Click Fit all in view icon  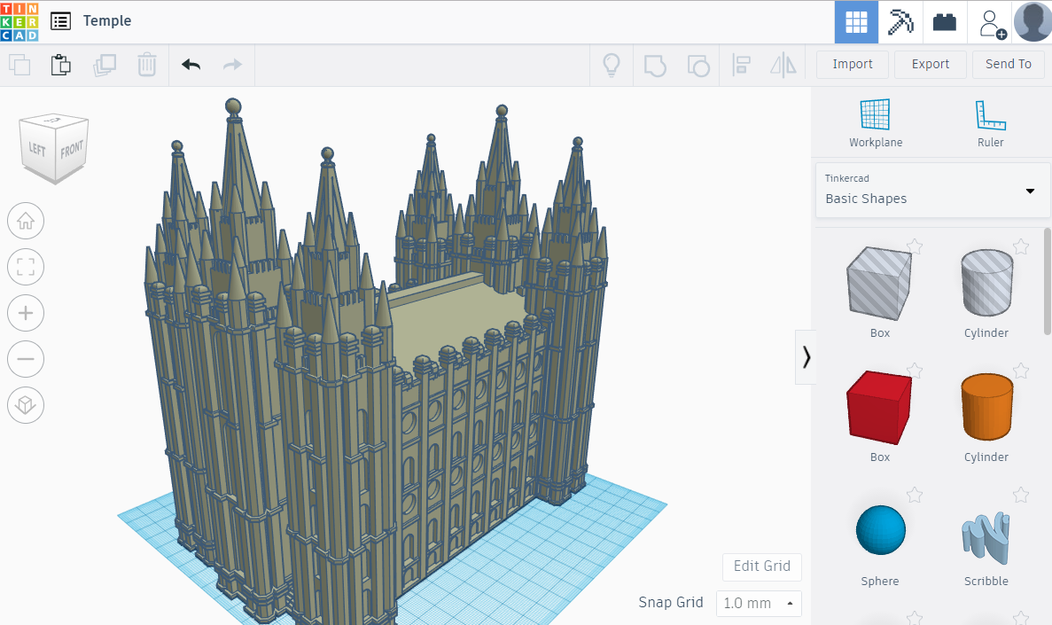point(26,267)
